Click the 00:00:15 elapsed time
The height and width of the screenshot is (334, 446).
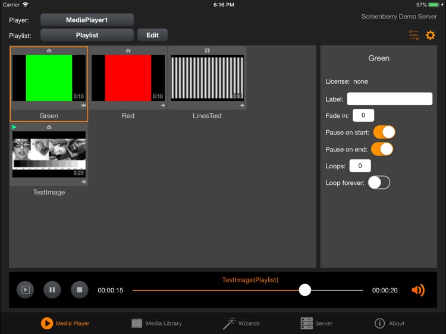(111, 290)
